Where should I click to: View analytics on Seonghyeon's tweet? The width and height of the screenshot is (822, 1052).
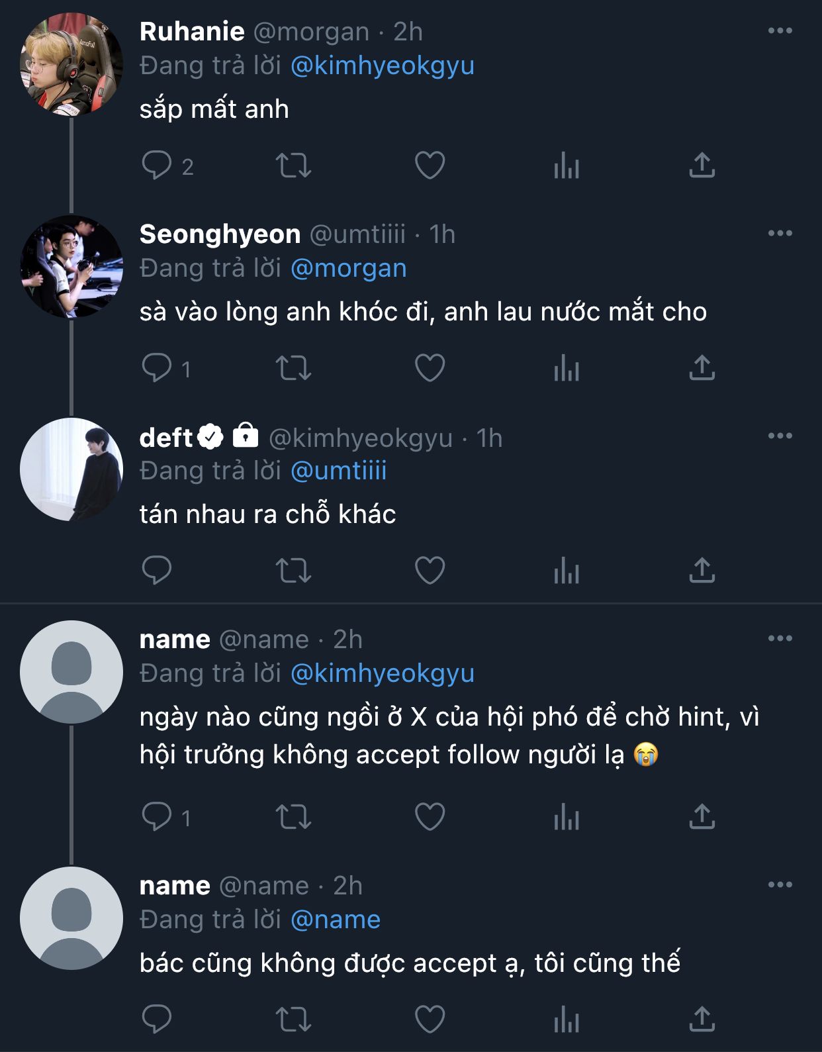pyautogui.click(x=566, y=368)
